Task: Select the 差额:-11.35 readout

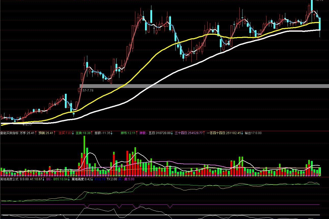Action: point(102,133)
